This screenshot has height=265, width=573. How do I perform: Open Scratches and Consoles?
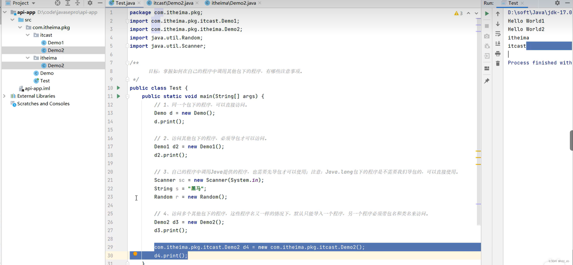40,104
